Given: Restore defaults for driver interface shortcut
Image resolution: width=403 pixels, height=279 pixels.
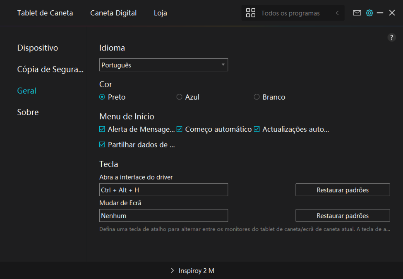Looking at the screenshot, I should [343, 190].
